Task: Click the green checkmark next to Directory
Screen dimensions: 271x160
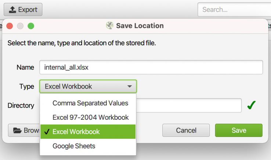Action: (x=251, y=105)
